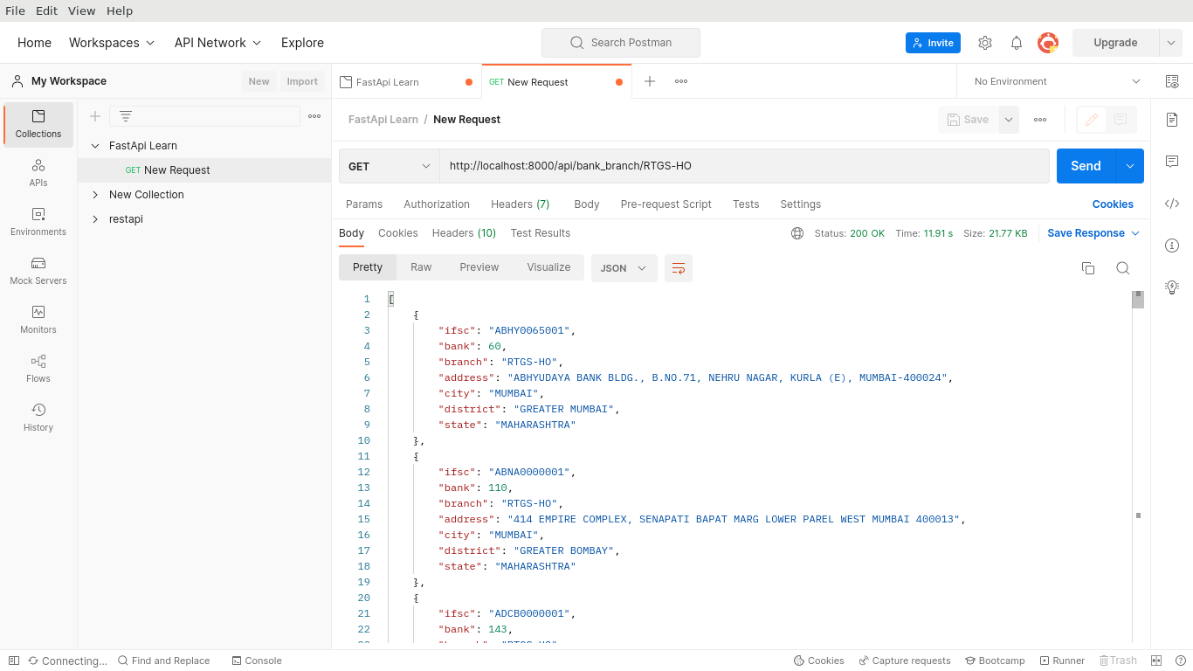
Task: Open the File menu
Action: coord(15,10)
